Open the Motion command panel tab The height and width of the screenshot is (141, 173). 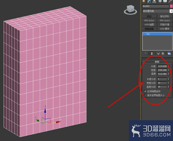[x=160, y=1]
